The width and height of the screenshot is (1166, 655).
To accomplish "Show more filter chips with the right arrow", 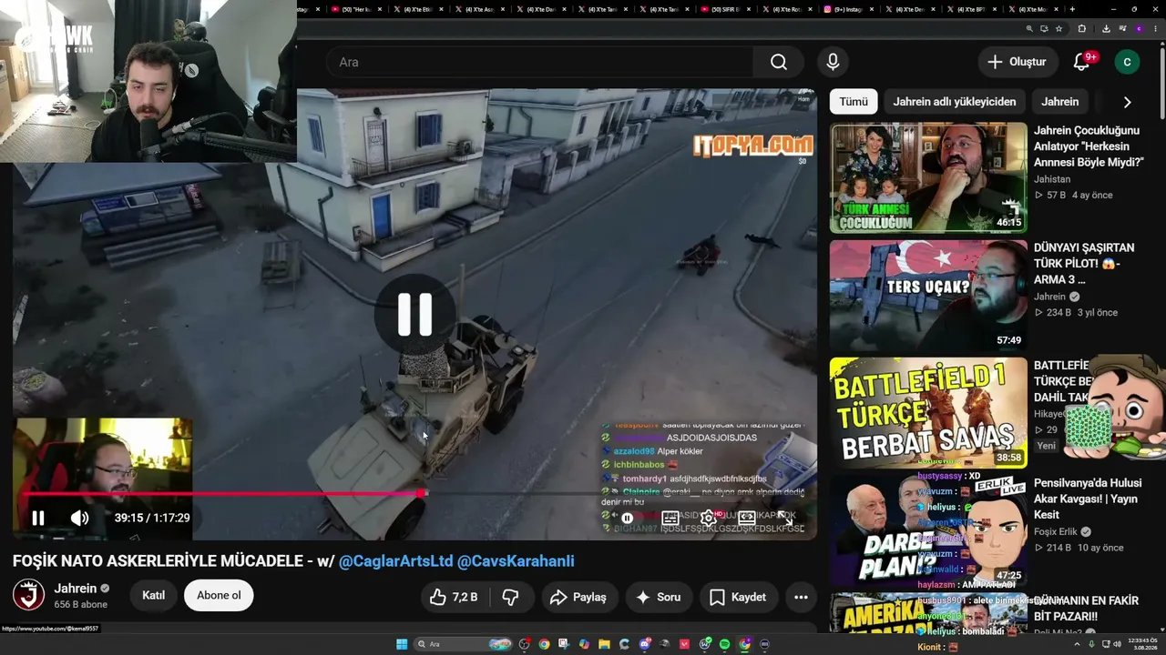I will pos(1127,102).
